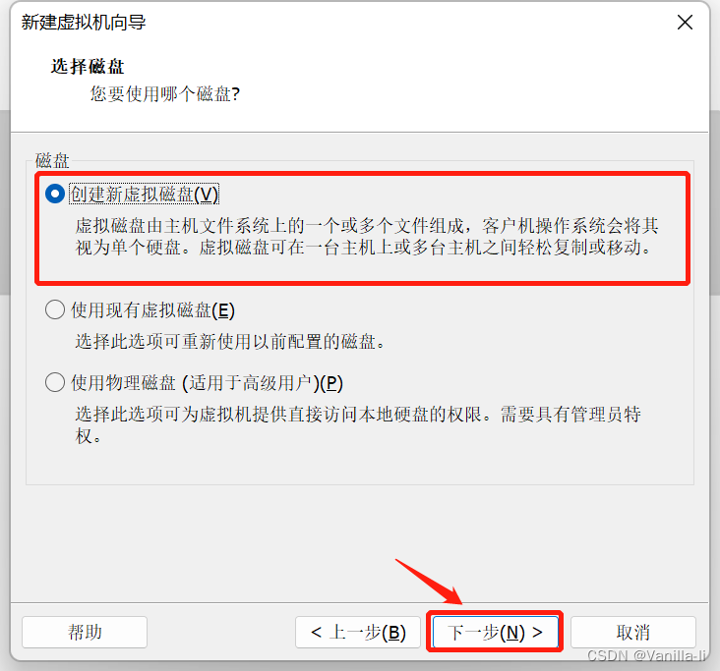Click the description 选择此选项可重新使用以前配置的磁盘
720x671 pixels.
click(230, 342)
